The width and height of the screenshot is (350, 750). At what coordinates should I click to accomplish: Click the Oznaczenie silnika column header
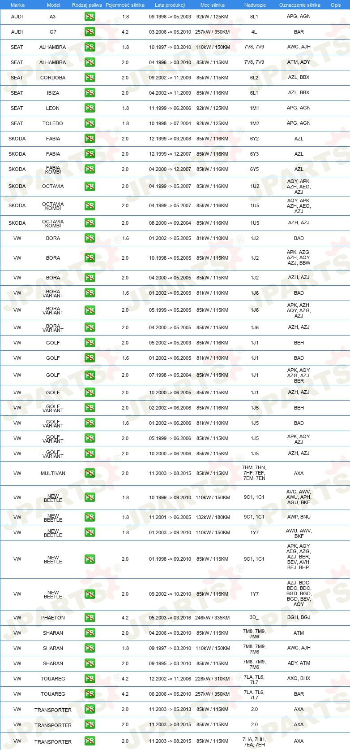[300, 5]
